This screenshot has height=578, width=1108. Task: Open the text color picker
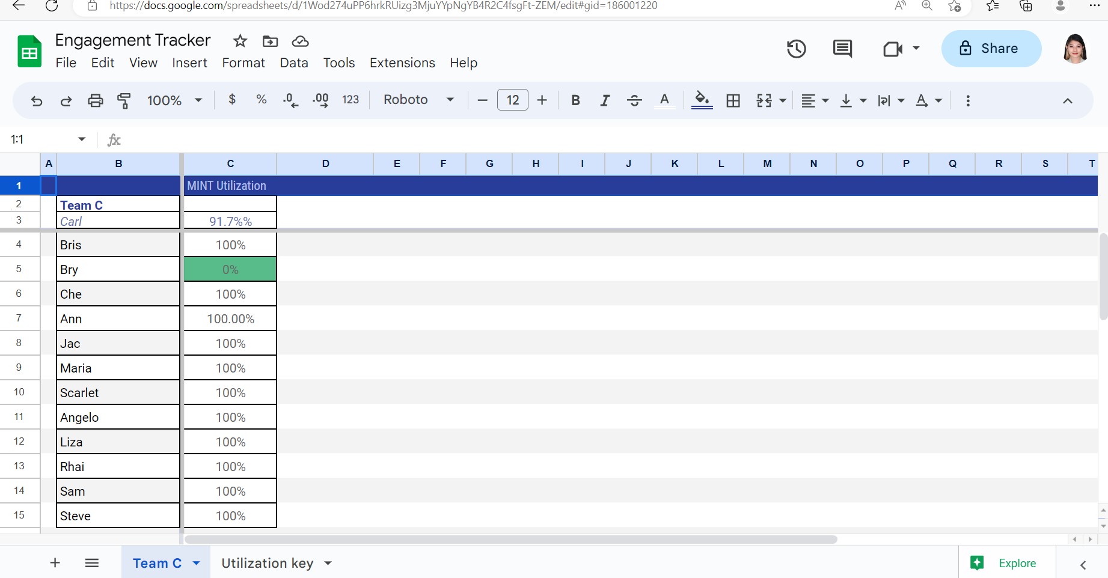(664, 100)
